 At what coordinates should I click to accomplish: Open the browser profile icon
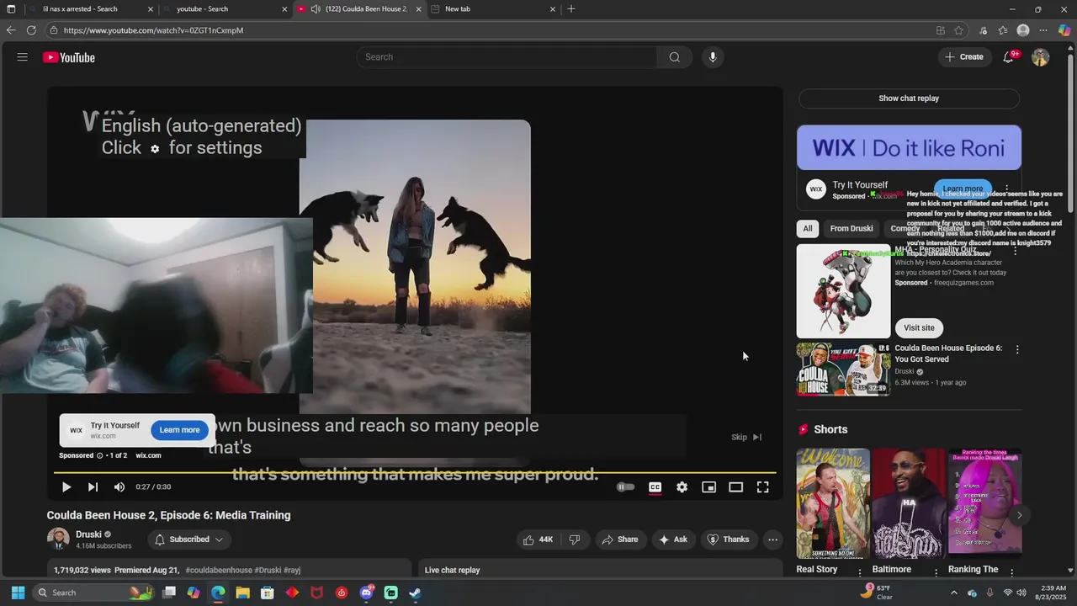pos(1023,30)
